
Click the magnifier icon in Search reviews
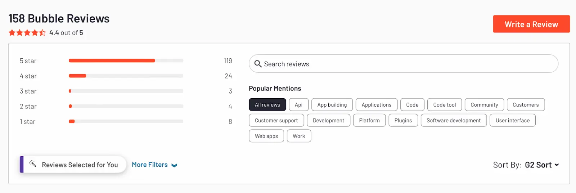coord(258,64)
